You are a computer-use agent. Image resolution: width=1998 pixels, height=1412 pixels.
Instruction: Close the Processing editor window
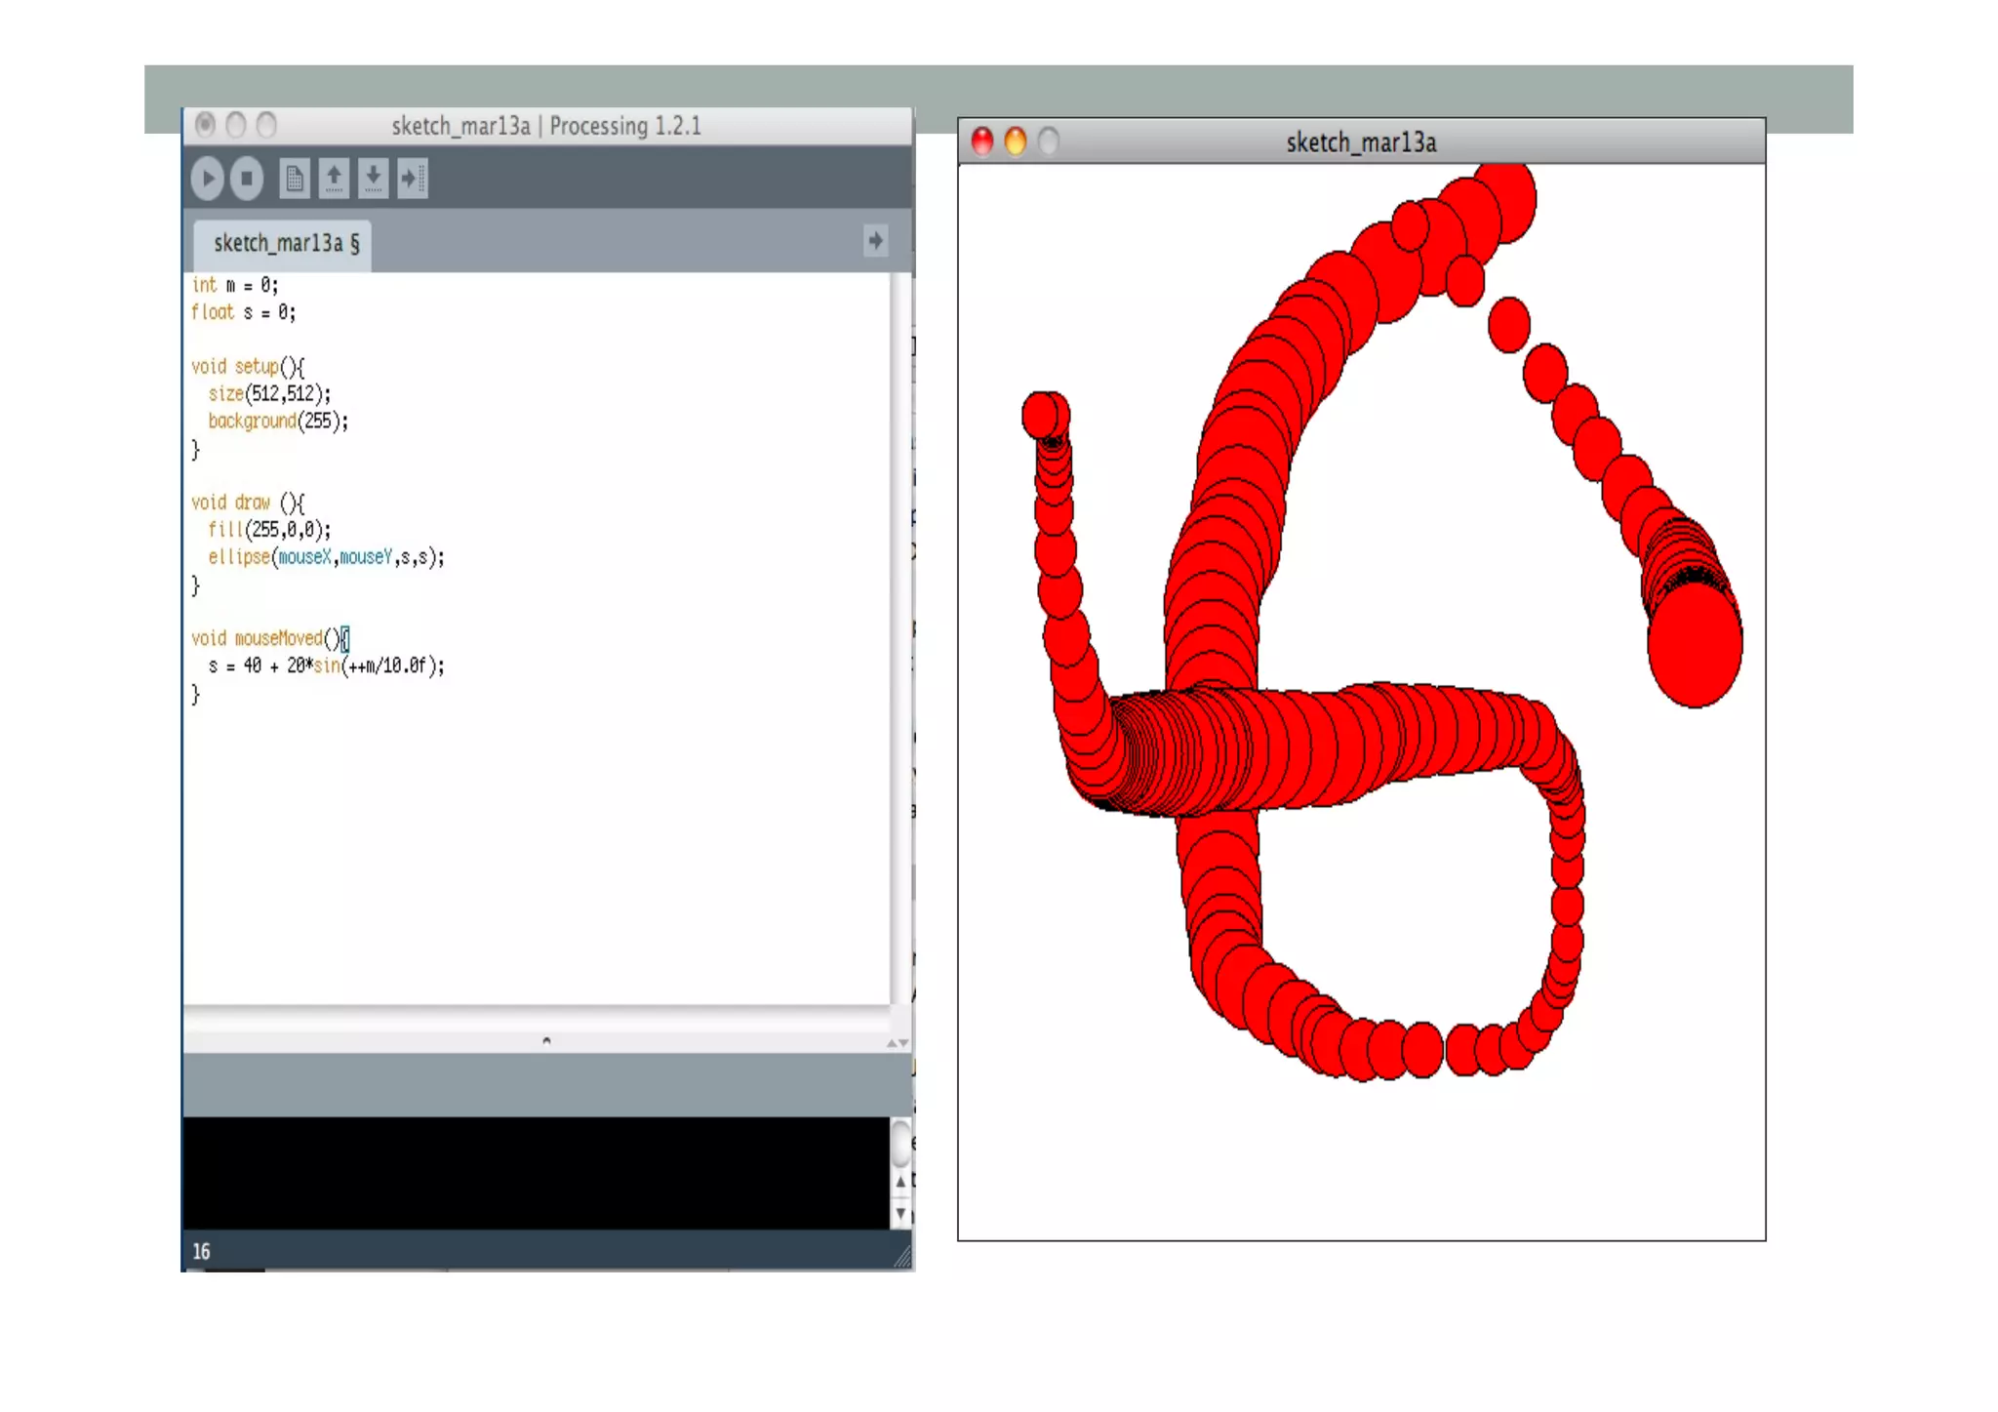[x=205, y=125]
